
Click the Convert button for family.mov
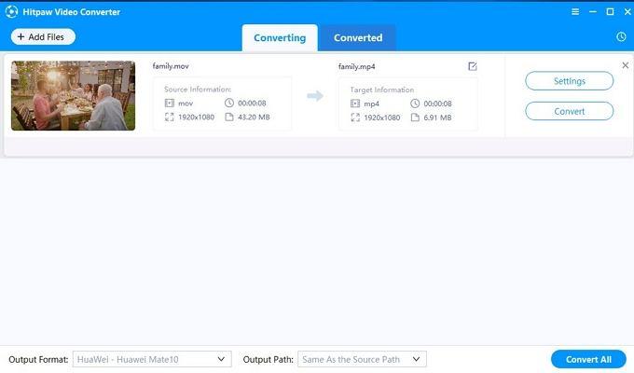(x=570, y=111)
